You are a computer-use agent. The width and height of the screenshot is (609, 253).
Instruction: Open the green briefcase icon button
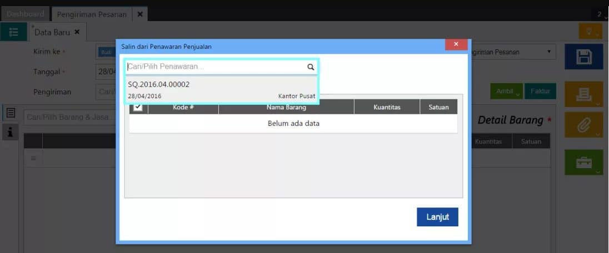[x=583, y=162]
